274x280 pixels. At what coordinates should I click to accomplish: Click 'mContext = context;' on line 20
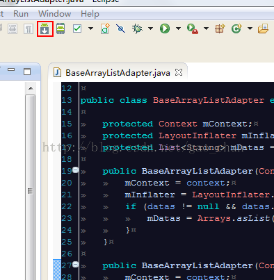click(x=177, y=183)
